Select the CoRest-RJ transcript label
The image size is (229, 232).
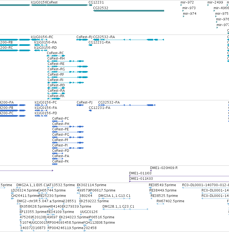[84, 37]
